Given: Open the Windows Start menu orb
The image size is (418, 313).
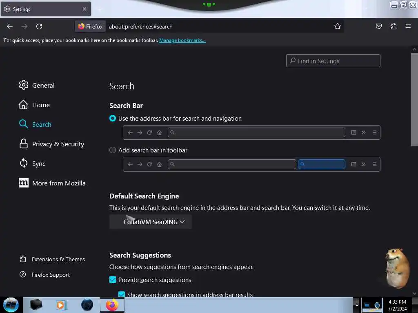Looking at the screenshot, I should [x=11, y=305].
